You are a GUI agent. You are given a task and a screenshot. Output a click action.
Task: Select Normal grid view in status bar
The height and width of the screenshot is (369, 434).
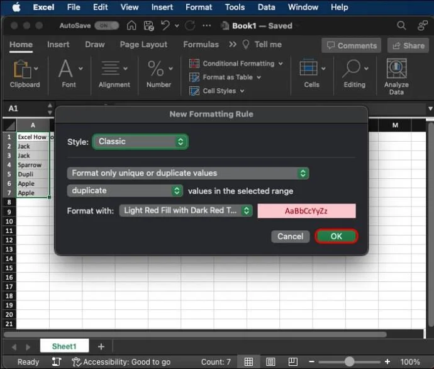tap(249, 362)
